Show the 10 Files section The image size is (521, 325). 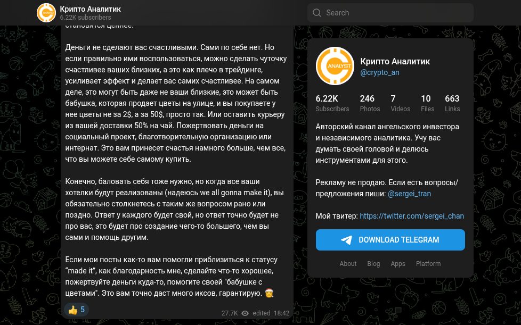tap(427, 103)
